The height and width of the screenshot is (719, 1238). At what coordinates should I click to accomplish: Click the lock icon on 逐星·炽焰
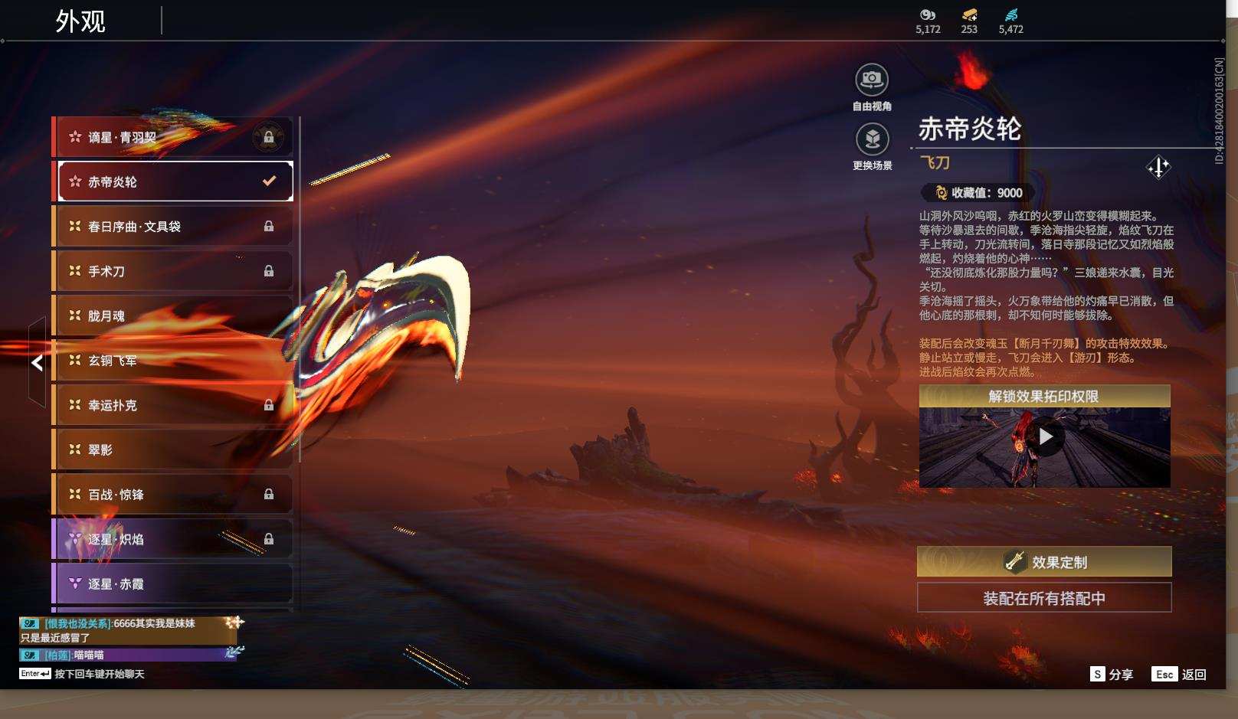(269, 539)
